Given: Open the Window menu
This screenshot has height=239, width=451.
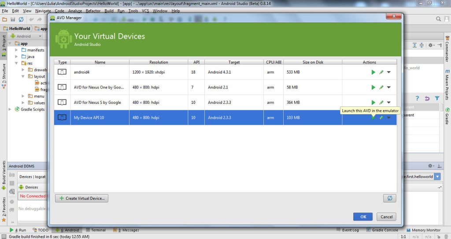Looking at the screenshot, I should pos(160,11).
